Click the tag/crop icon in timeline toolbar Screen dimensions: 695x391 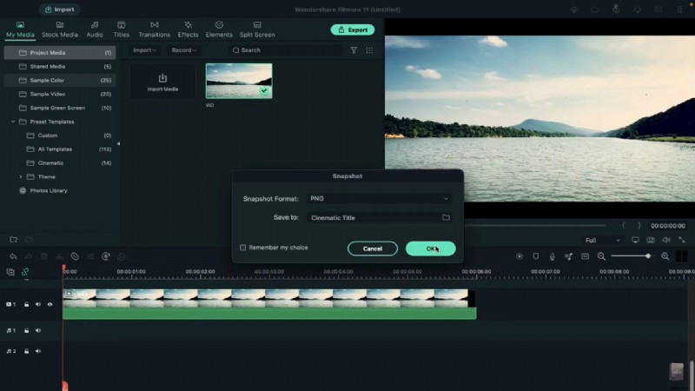75,256
